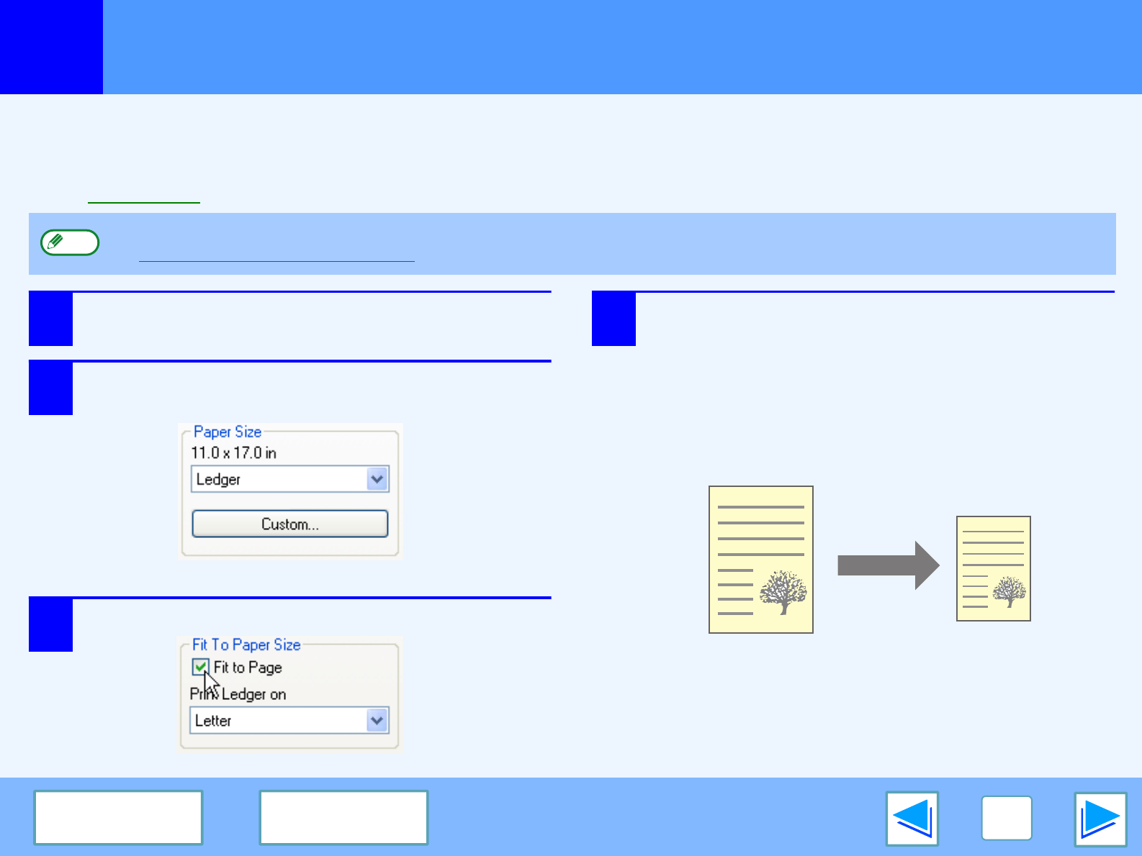The height and width of the screenshot is (856, 1142).
Task: Click the dark blue square in header
Action: coord(51,47)
